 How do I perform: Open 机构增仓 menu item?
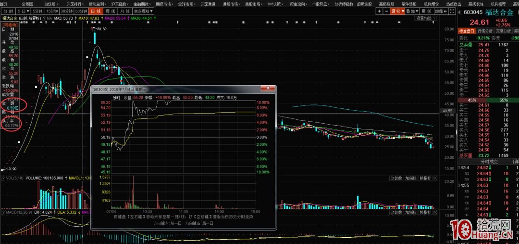(431, 4)
